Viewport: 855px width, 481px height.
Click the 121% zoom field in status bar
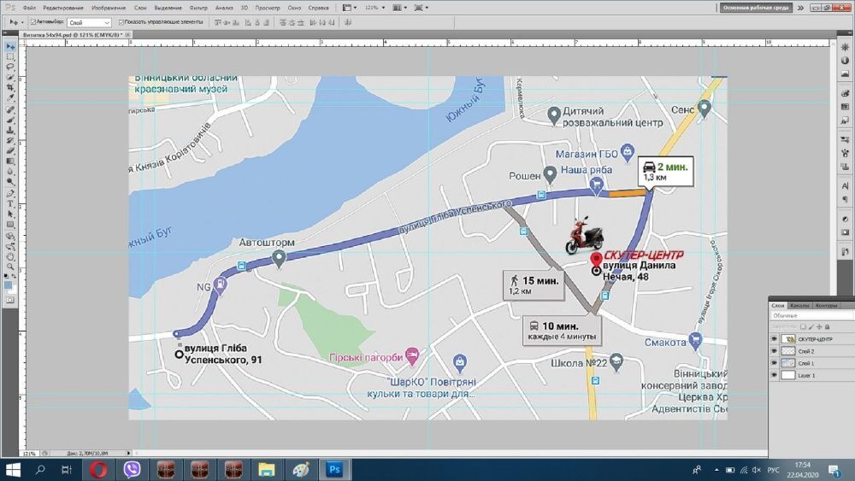click(x=29, y=453)
